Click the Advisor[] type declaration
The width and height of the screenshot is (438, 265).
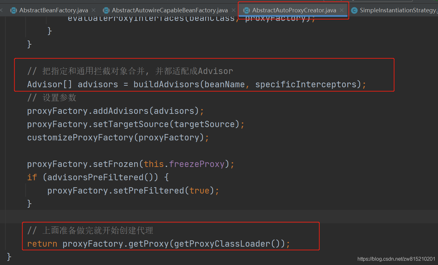tap(50, 84)
